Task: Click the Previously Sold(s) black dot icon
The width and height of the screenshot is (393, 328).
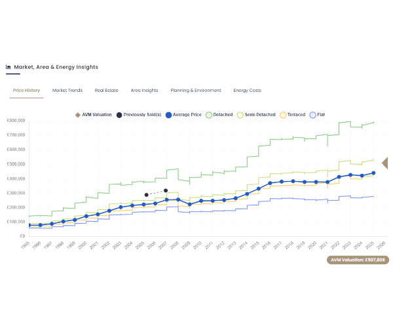Action: (x=119, y=115)
